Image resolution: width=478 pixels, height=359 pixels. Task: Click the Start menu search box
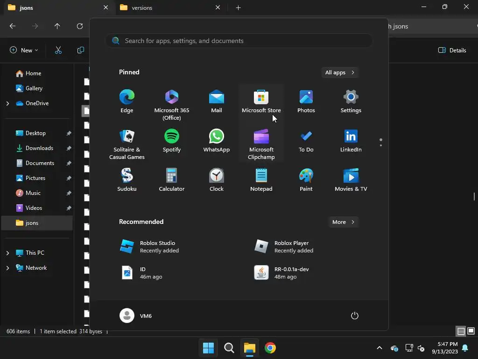[239, 41]
